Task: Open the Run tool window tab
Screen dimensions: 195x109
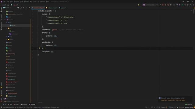Action: (x=10, y=104)
